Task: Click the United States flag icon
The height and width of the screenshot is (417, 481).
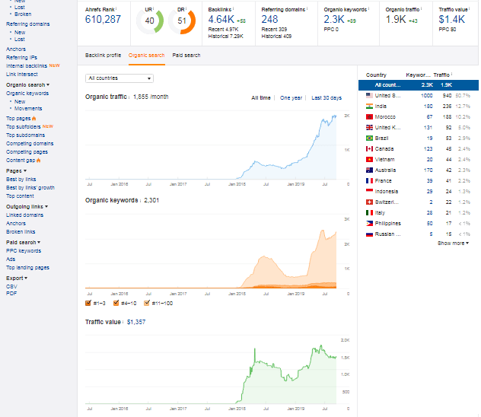Action: (369, 96)
